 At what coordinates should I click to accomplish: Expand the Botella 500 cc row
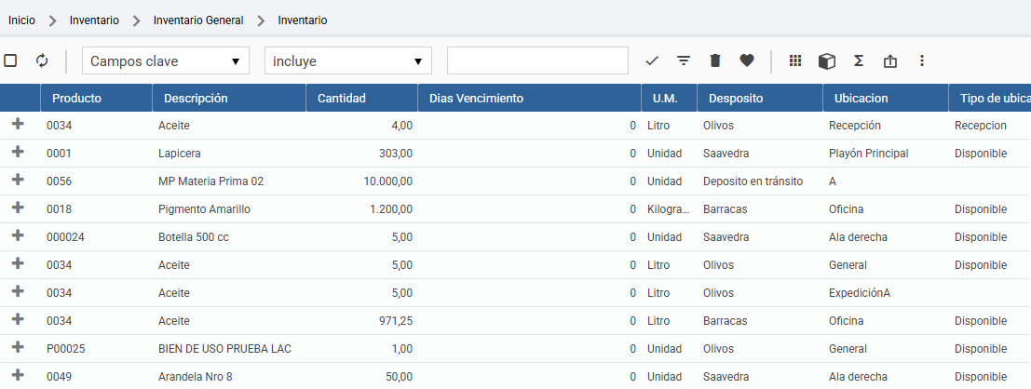[x=18, y=235]
